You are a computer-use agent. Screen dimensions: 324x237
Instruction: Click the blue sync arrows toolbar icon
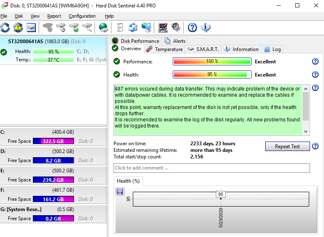point(133,28)
